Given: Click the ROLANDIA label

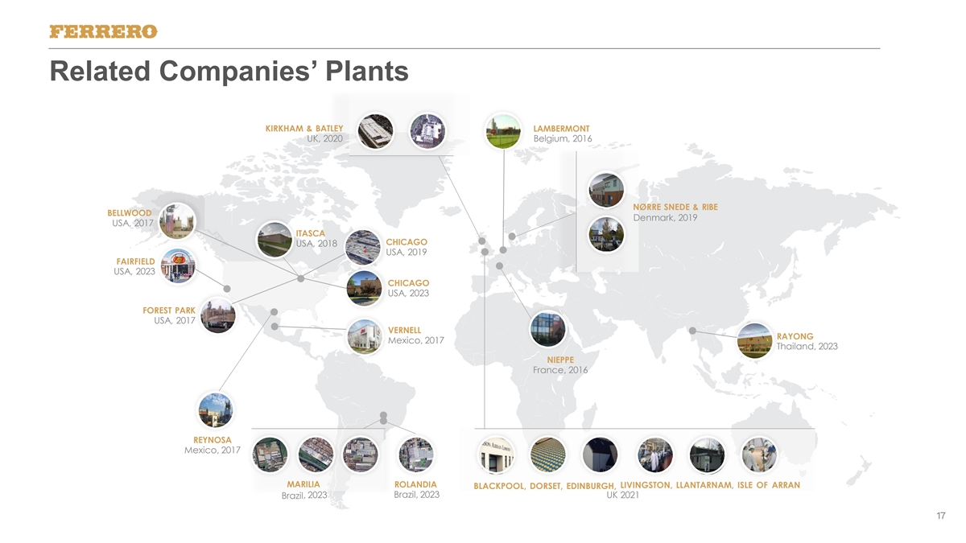Looking at the screenshot, I should click(416, 484).
